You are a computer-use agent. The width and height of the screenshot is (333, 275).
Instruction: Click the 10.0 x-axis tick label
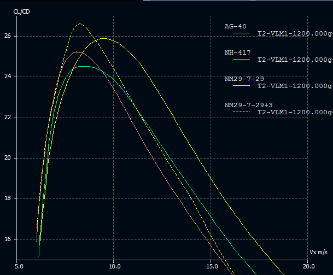click(115, 266)
